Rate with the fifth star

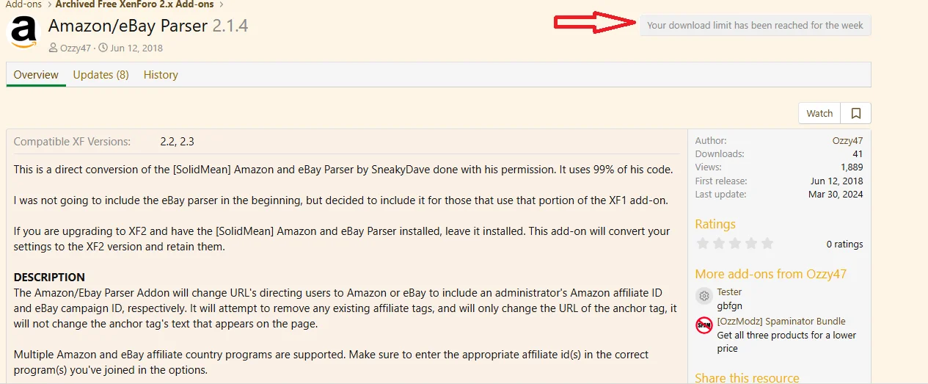pyautogui.click(x=767, y=243)
